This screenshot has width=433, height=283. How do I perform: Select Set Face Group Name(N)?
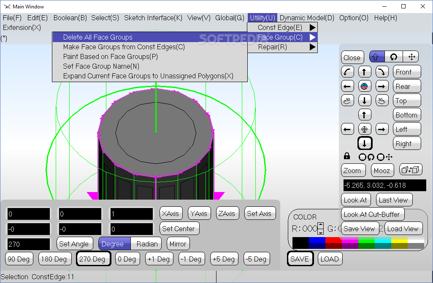click(150, 66)
